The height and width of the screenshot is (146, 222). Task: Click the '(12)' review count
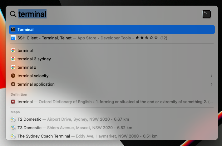point(164,38)
